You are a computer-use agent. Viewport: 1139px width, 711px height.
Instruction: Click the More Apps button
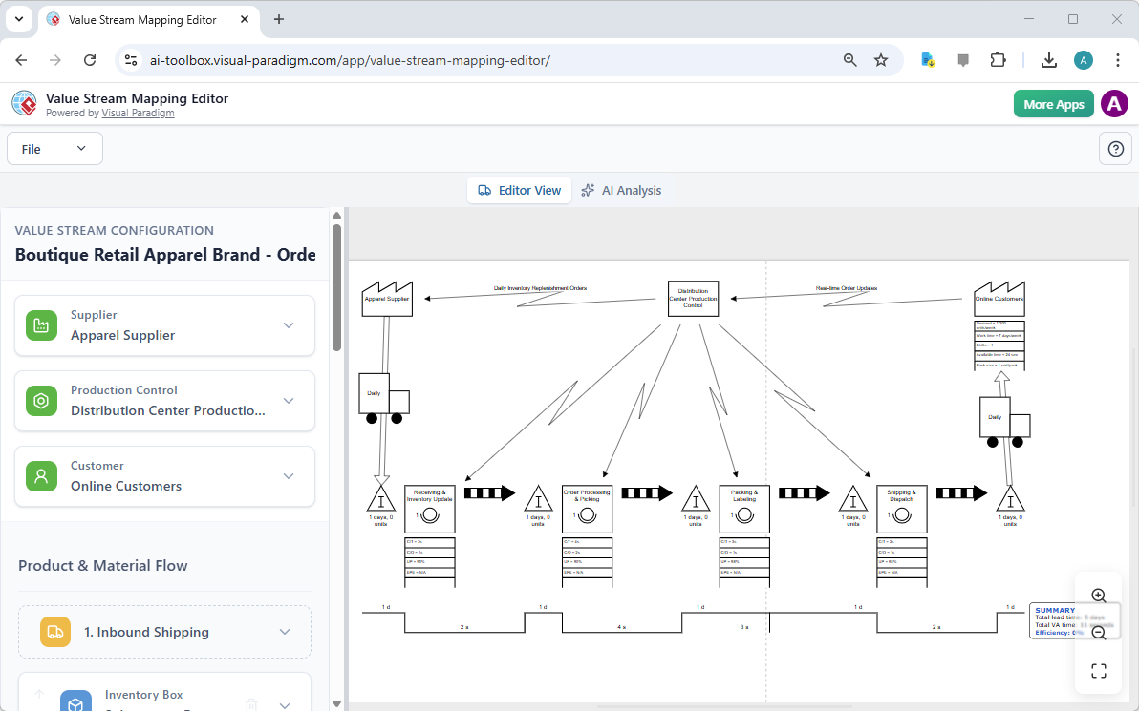click(x=1053, y=103)
